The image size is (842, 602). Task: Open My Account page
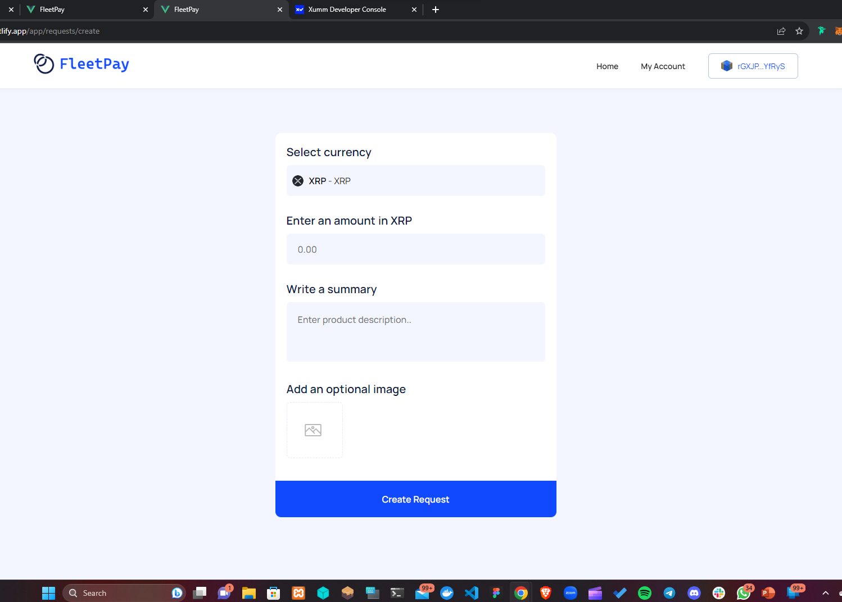[x=663, y=66]
